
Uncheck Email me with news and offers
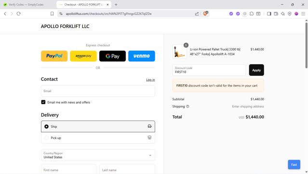pyautogui.click(x=43, y=102)
